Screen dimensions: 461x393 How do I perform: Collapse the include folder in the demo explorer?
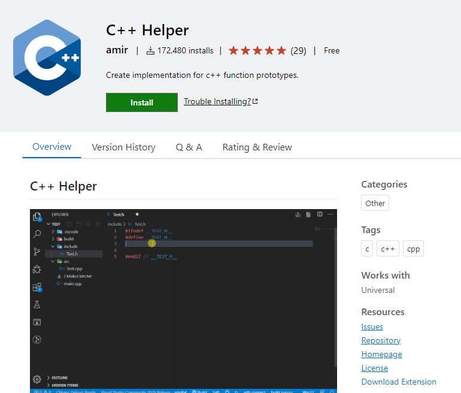coord(65,246)
